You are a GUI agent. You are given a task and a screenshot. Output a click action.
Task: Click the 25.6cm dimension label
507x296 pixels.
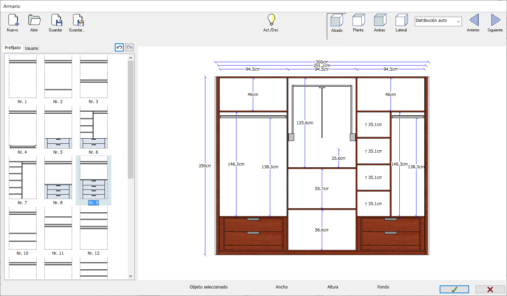tap(339, 158)
